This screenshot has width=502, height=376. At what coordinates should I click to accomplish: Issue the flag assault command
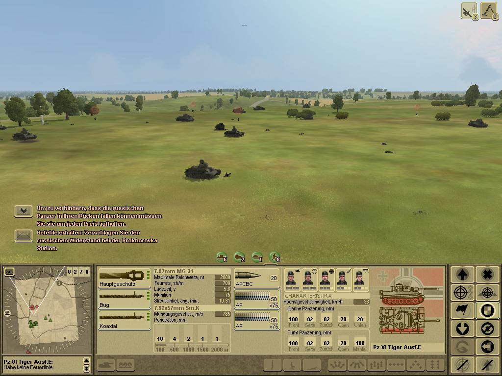pos(462,310)
